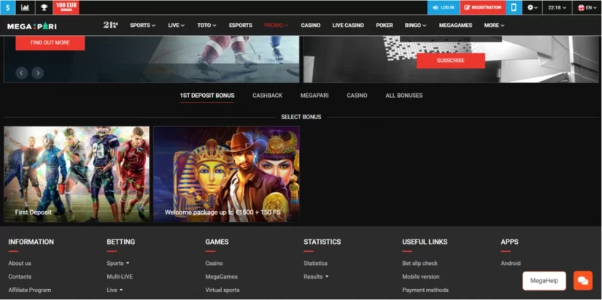Open the Multi-LIVE footer link
This screenshot has height=300, width=602.
(x=120, y=277)
